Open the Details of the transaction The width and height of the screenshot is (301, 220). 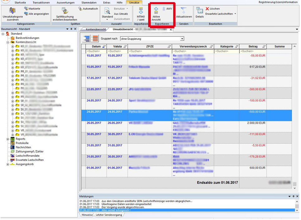tap(200, 13)
